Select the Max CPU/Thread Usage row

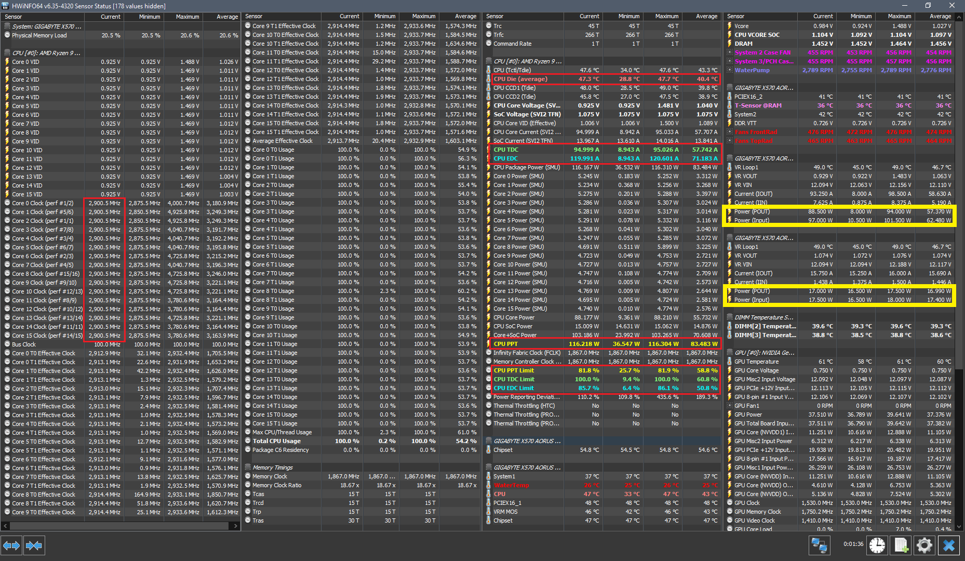coord(361,432)
